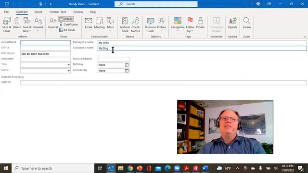Open File Explorer from taskbar
The width and height of the screenshot is (308, 173).
click(x=121, y=168)
